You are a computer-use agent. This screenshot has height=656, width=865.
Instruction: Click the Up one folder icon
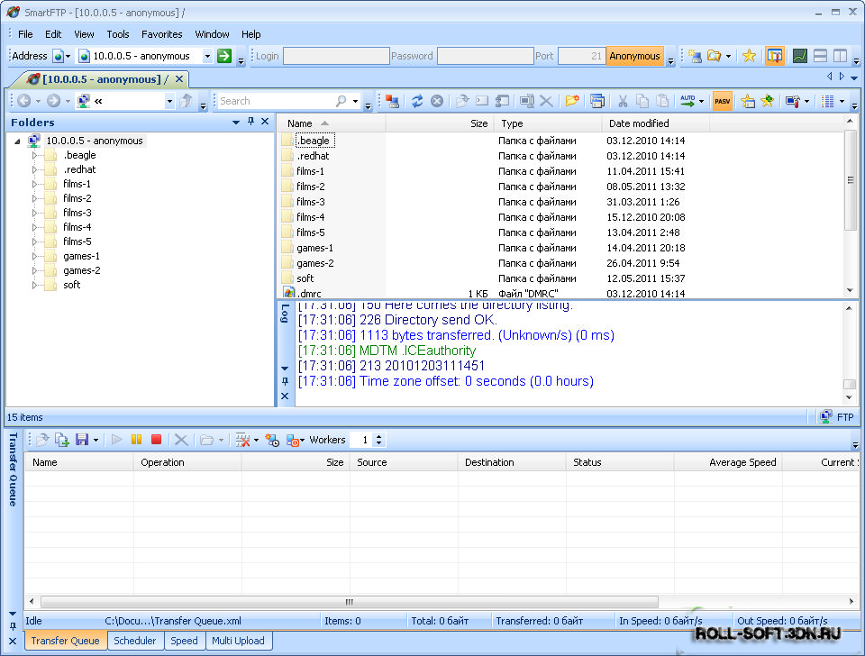coord(187,101)
